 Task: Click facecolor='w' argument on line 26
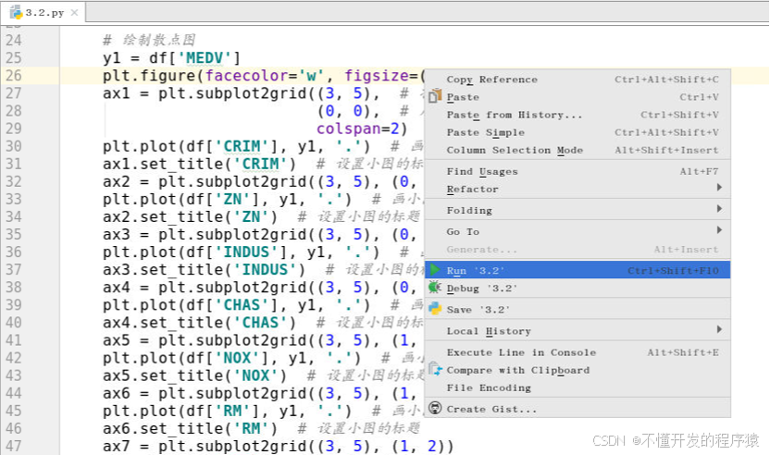(x=264, y=76)
